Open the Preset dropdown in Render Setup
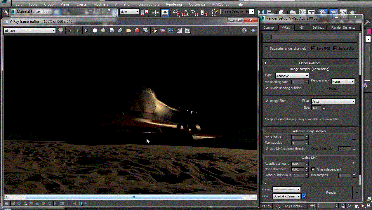This screenshot has height=210, width=372. [x=286, y=189]
